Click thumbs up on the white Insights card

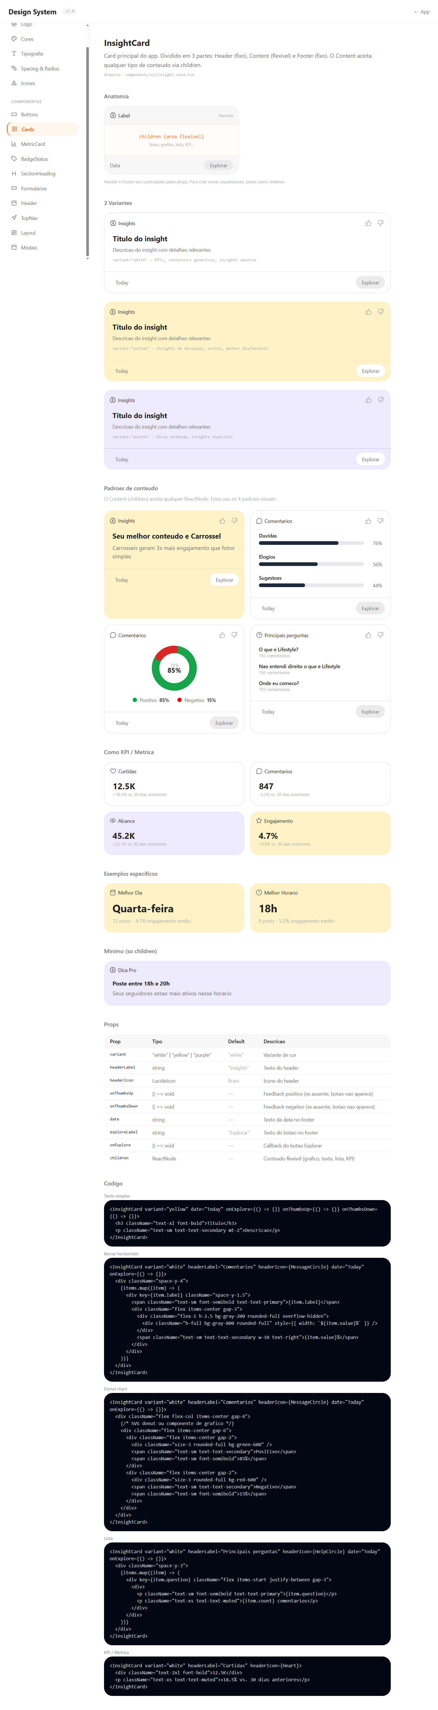(368, 223)
